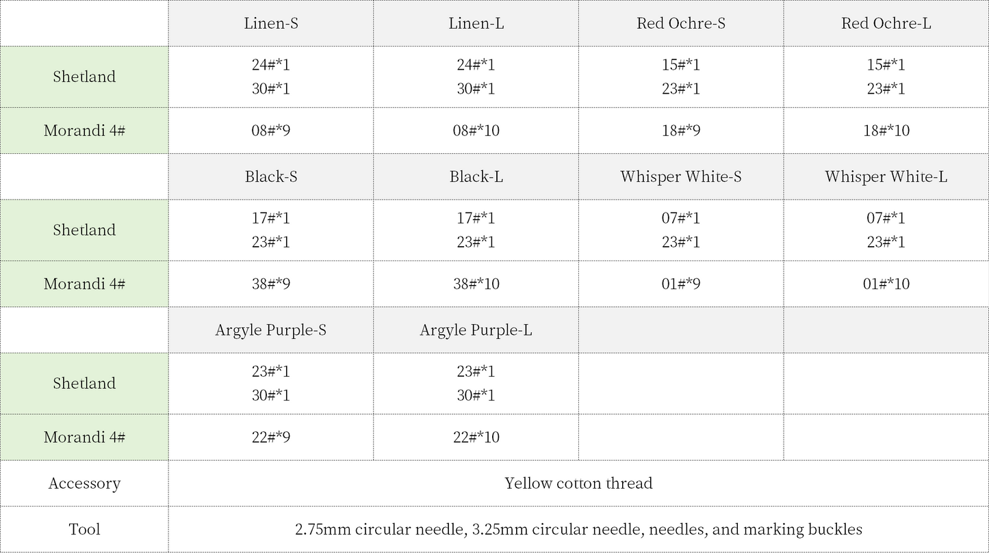Click the Linen-S column header cell
The image size is (989, 553).
271,23
